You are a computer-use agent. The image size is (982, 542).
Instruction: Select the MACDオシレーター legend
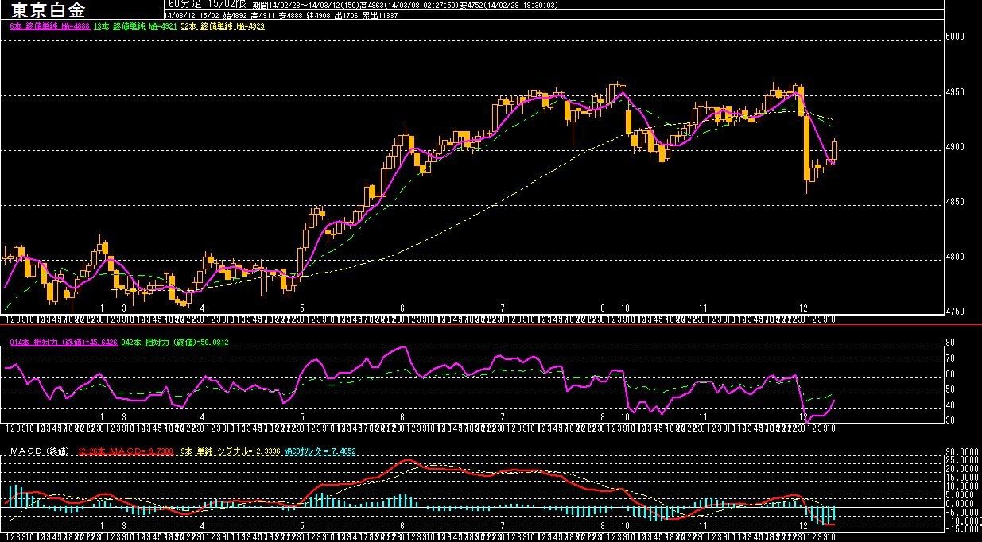coord(320,451)
